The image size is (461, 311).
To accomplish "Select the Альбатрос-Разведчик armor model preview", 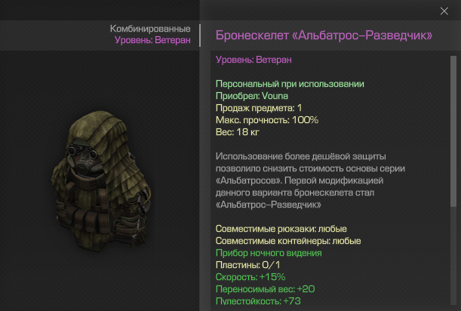I will 103,181.
